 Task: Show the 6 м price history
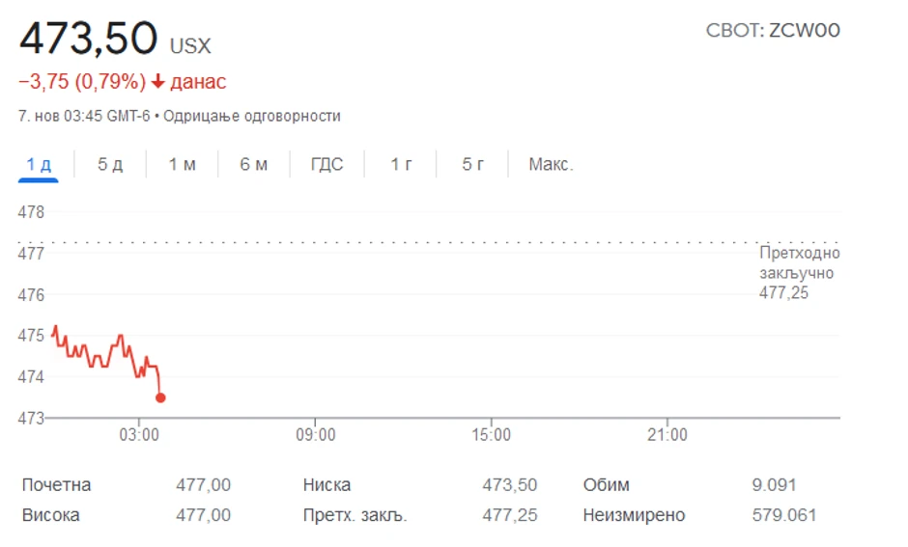(254, 165)
